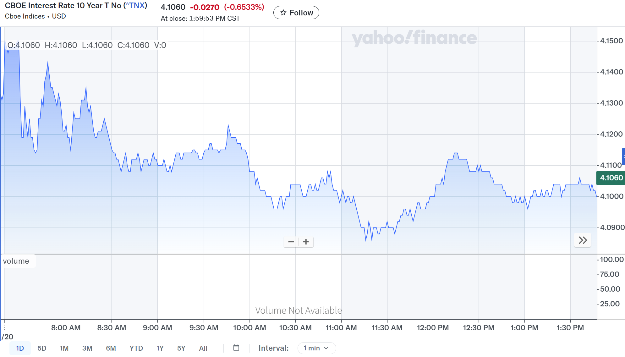625x357 pixels.
Task: Open the Interval 1 min dropdown
Action: [316, 348]
